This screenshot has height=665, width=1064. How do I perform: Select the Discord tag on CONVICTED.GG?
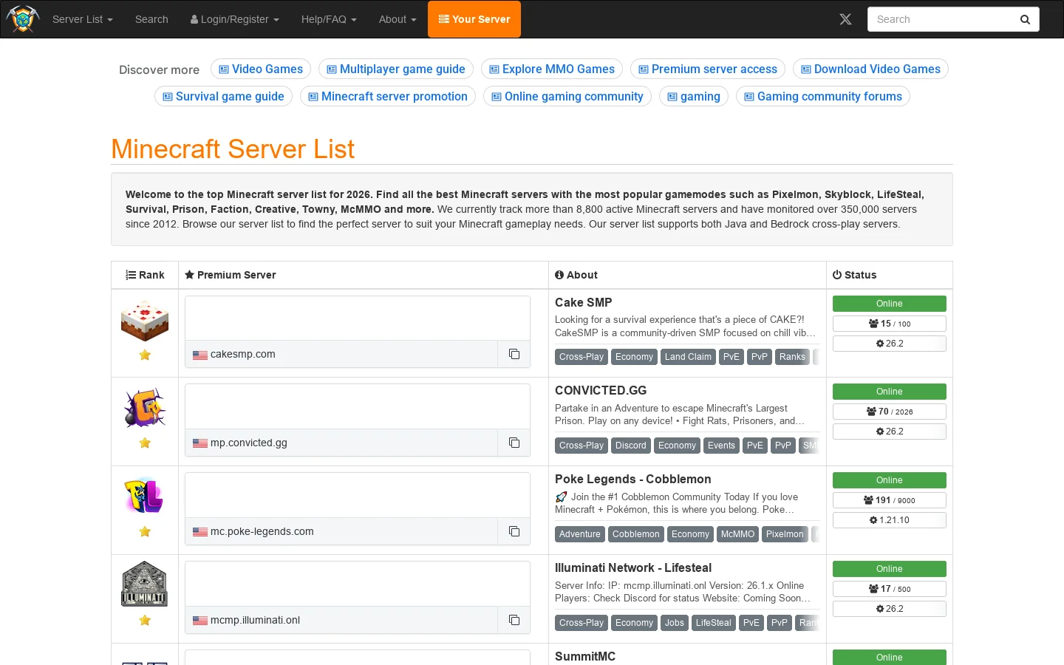[x=631, y=446]
